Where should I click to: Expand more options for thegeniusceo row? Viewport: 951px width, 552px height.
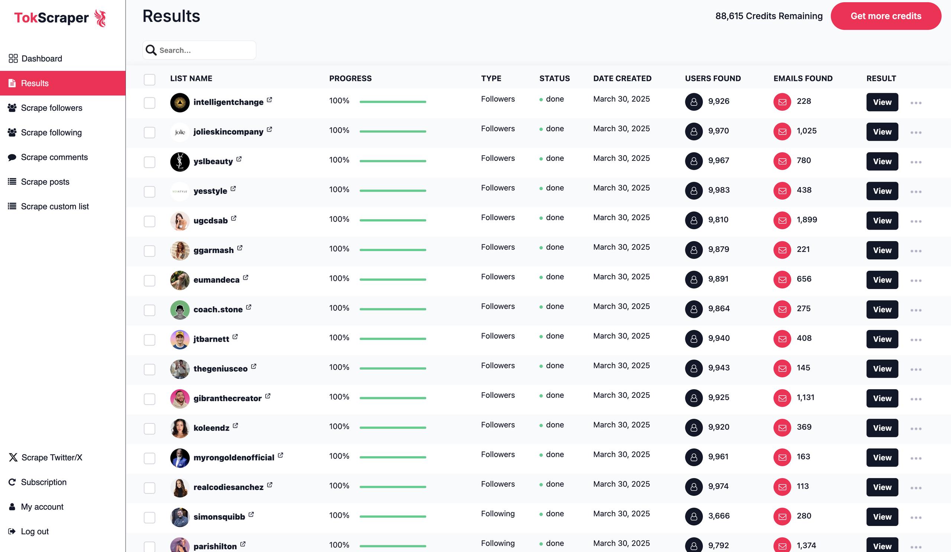pos(916,369)
